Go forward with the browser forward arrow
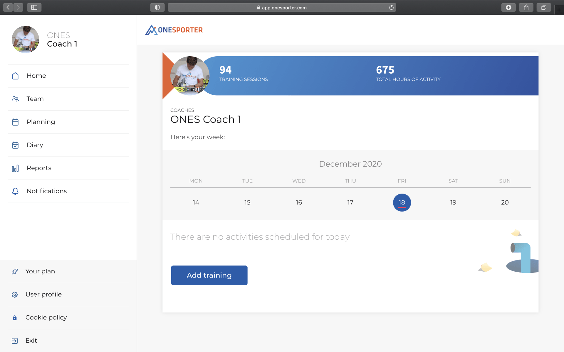 18,7
